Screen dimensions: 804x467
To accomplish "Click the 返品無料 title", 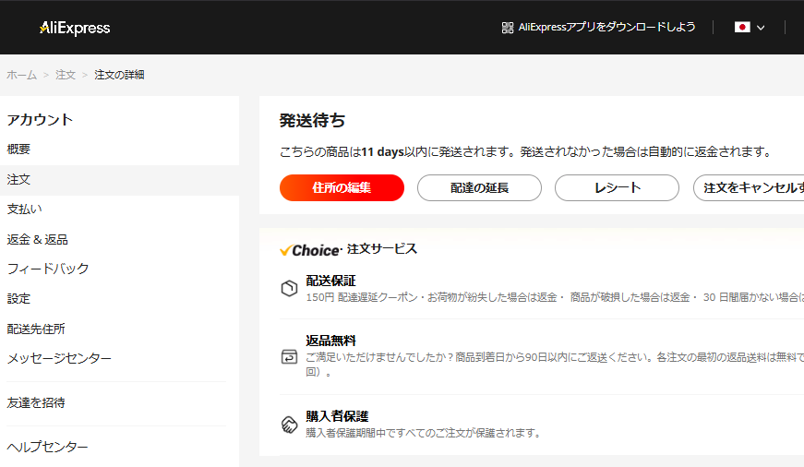I will click(x=330, y=341).
